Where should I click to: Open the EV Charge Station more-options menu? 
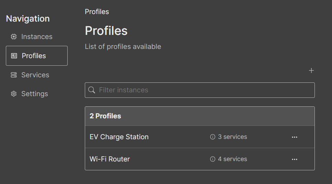coord(294,137)
